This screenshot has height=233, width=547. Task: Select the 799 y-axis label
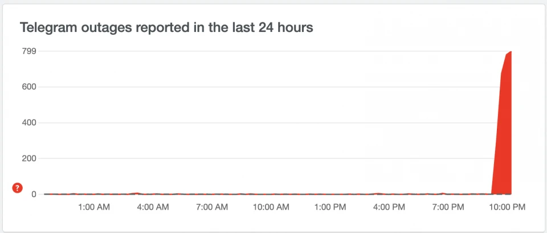click(29, 51)
